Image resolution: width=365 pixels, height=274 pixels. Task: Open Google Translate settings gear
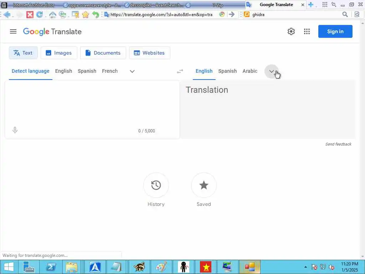[x=291, y=31]
